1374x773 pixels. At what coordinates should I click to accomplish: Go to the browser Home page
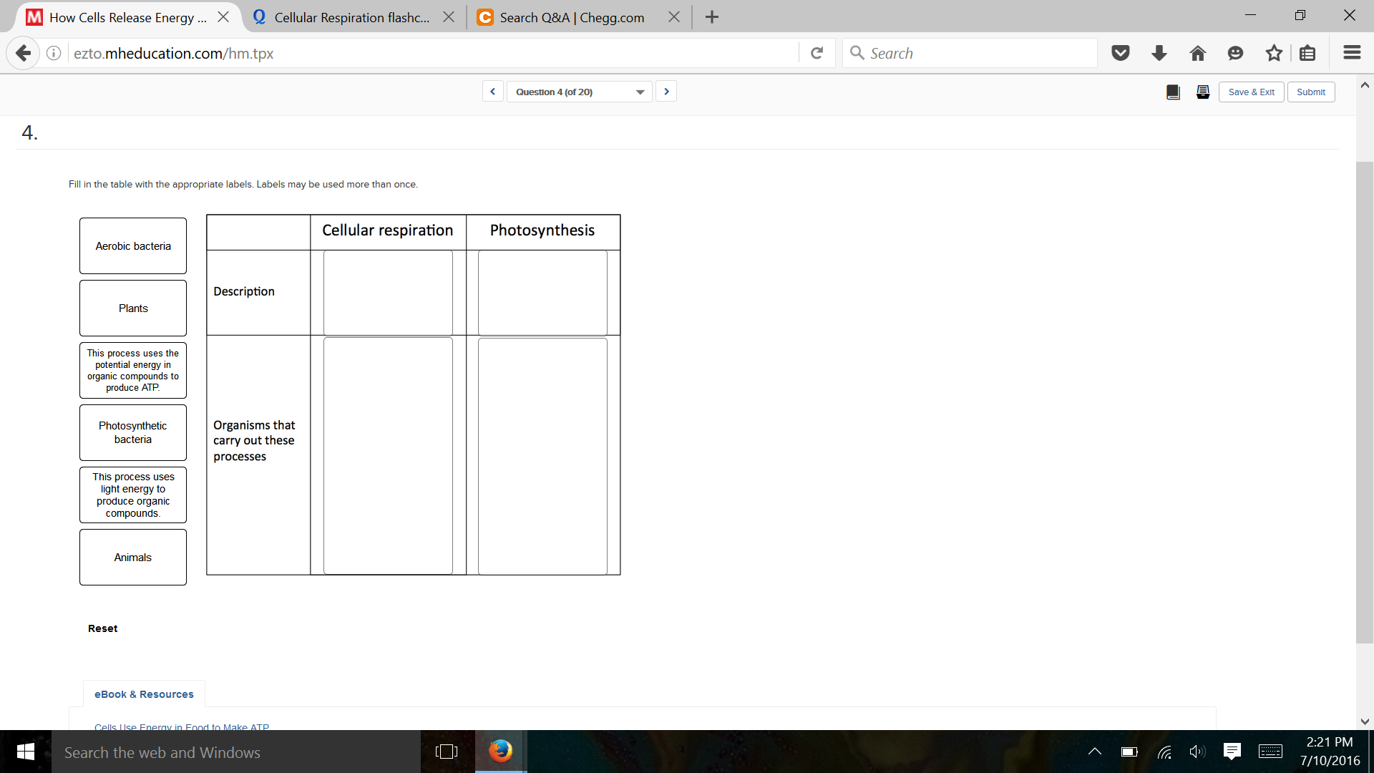coord(1197,53)
